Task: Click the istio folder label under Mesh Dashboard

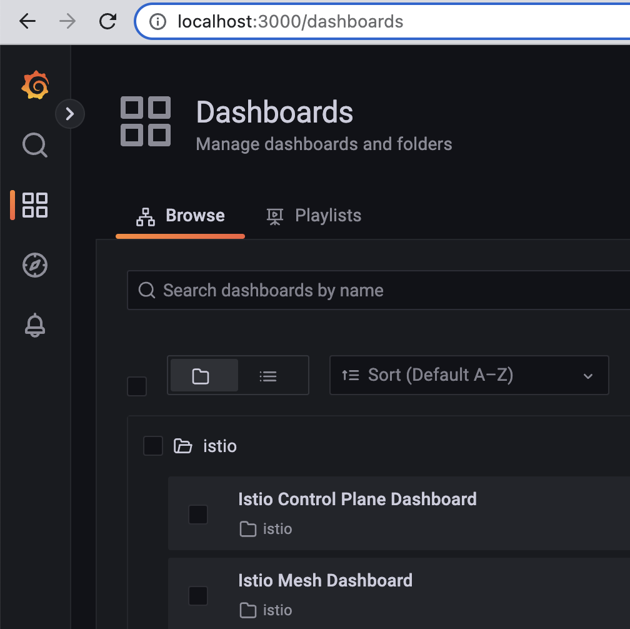Action: tap(266, 610)
